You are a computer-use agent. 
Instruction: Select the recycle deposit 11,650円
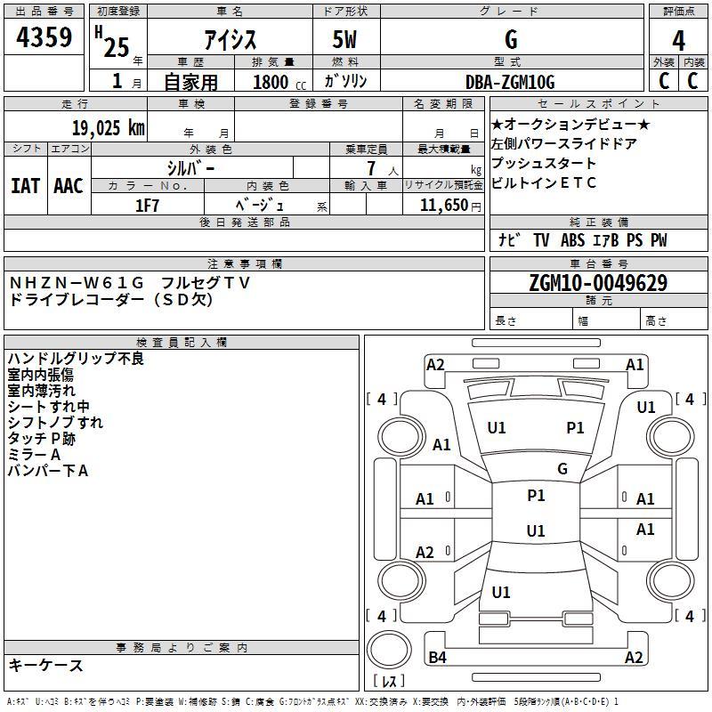pyautogui.click(x=450, y=206)
